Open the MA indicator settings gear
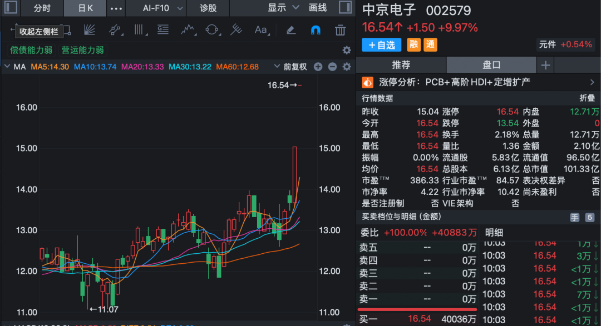This screenshot has height=326, width=601. [347, 67]
